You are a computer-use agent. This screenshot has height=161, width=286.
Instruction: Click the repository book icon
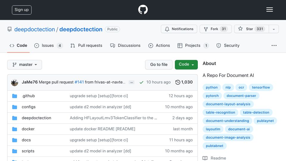coord(10,29)
